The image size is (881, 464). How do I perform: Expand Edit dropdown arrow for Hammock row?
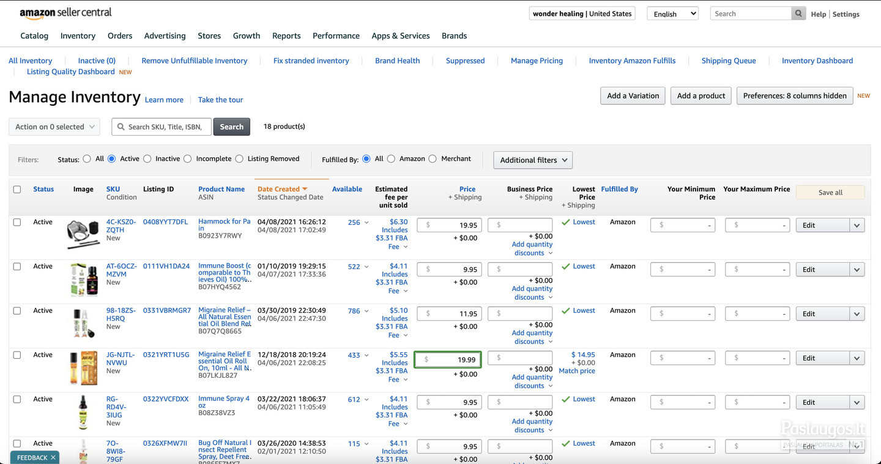coord(857,226)
